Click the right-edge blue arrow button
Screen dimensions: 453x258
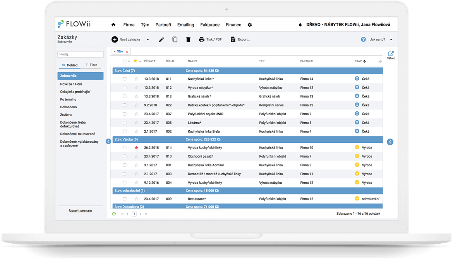coord(390,142)
